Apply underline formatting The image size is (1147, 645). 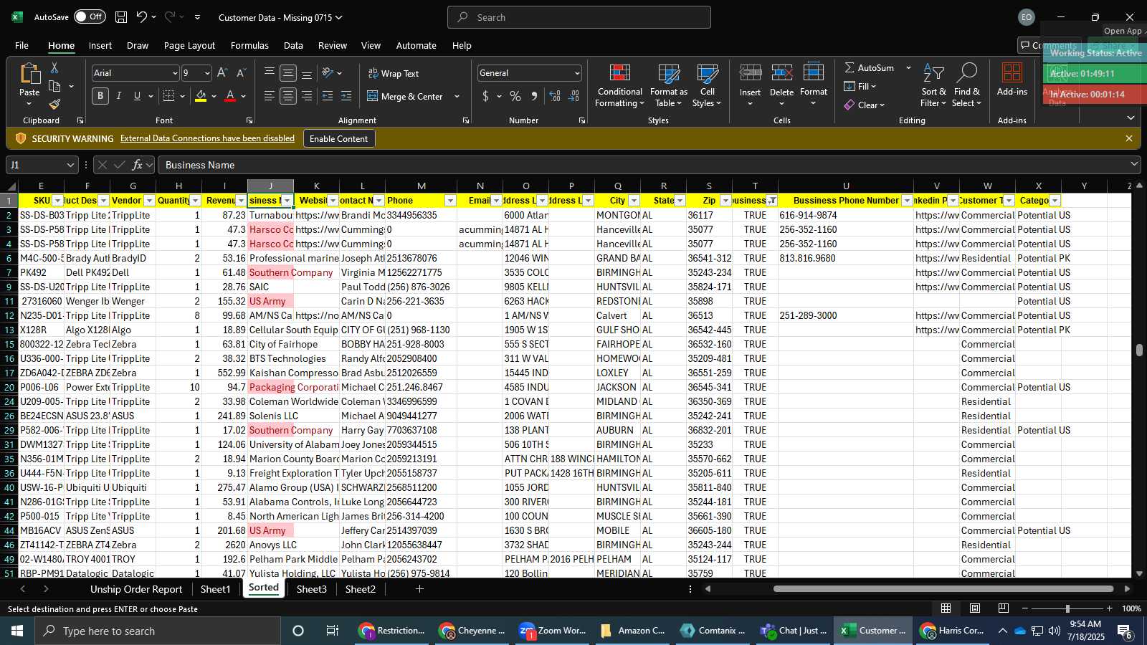tap(137, 96)
